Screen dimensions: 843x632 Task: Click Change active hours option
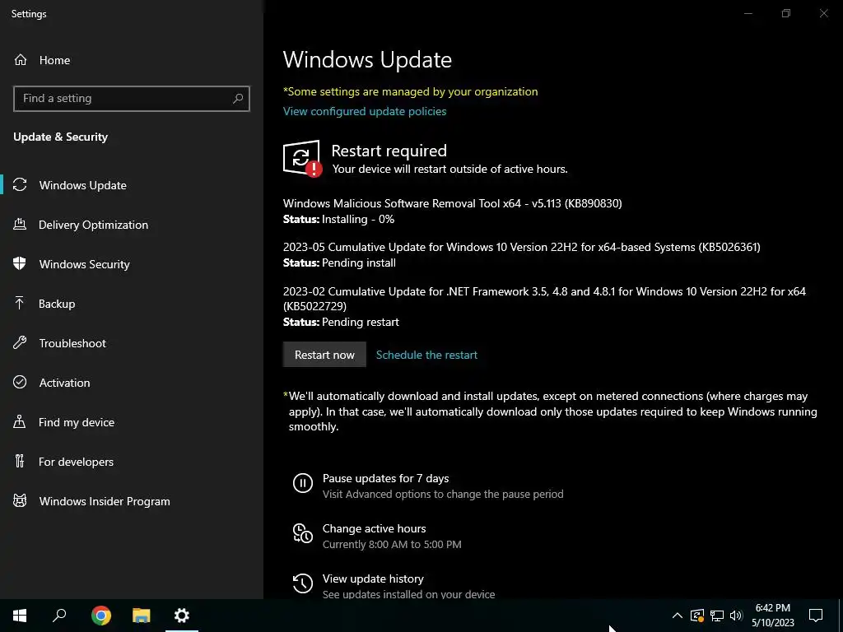point(375,528)
